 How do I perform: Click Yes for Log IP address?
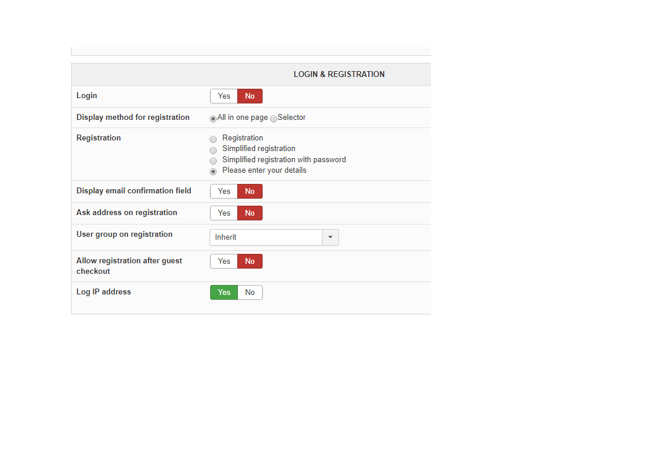point(224,293)
